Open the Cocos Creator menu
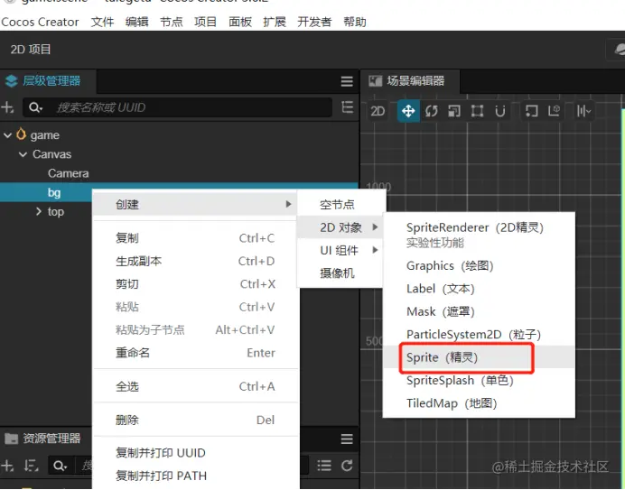Image resolution: width=625 pixels, height=490 pixels. [x=40, y=22]
